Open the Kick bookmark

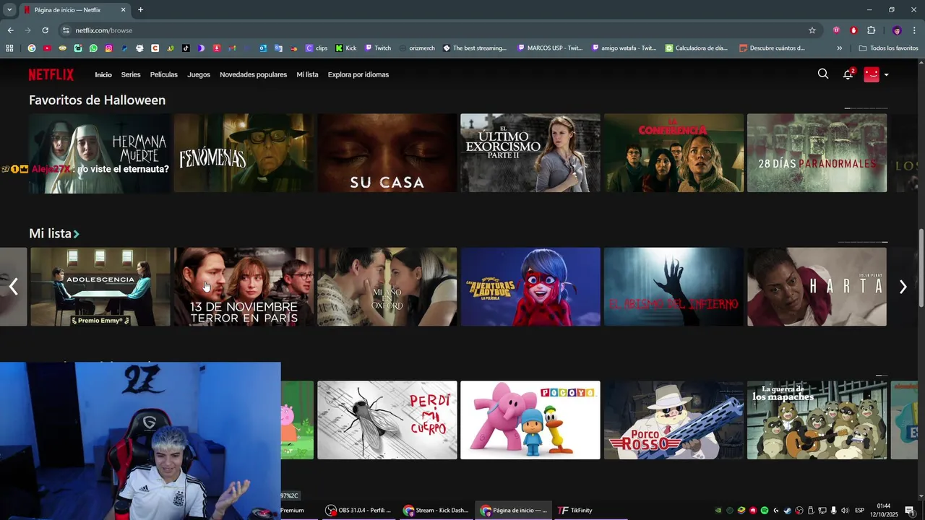(345, 48)
